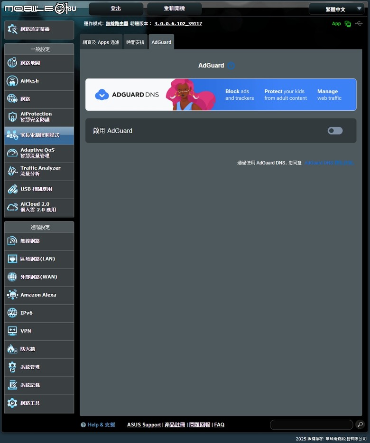Click the AiCloud 2.0 cloud icon
370x443 pixels.
(12, 207)
